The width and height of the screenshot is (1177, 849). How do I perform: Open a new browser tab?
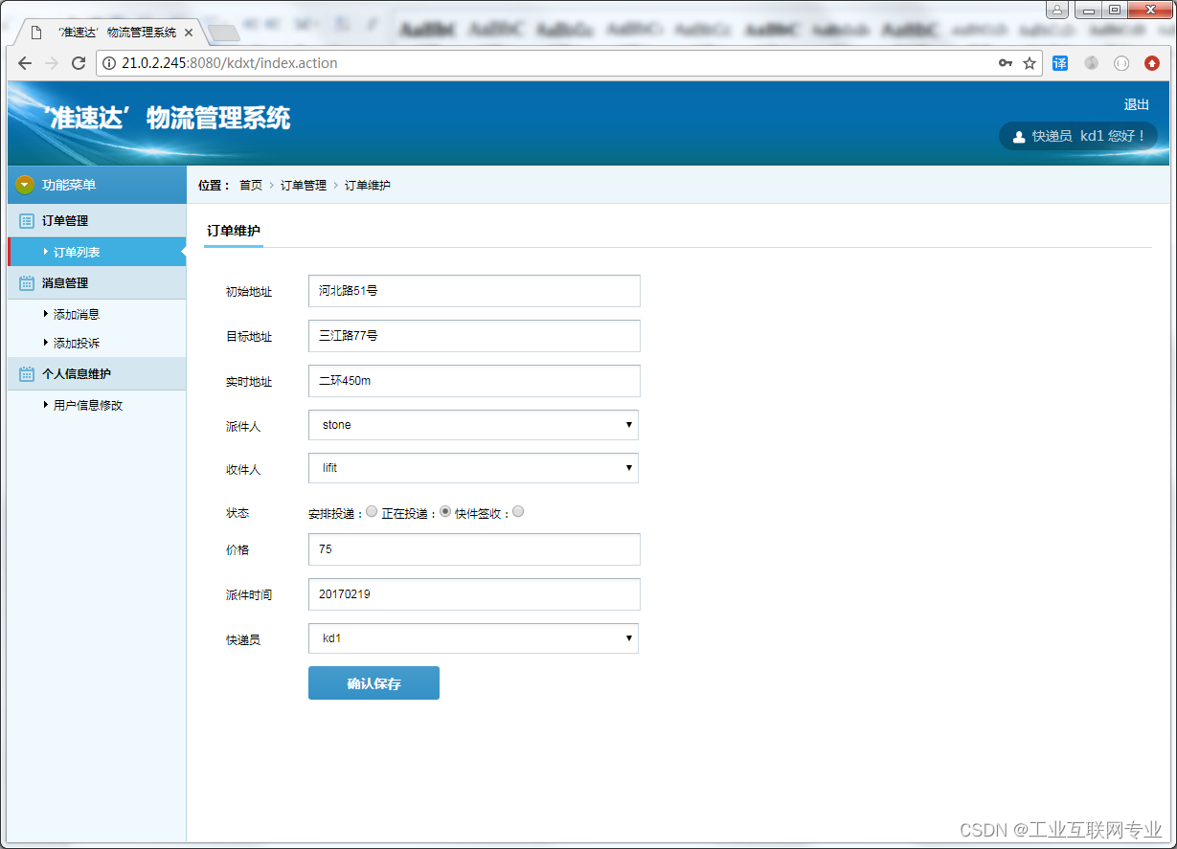223,34
